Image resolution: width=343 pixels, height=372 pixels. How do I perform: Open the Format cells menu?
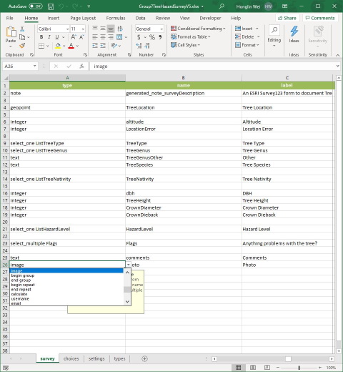tap(247, 45)
